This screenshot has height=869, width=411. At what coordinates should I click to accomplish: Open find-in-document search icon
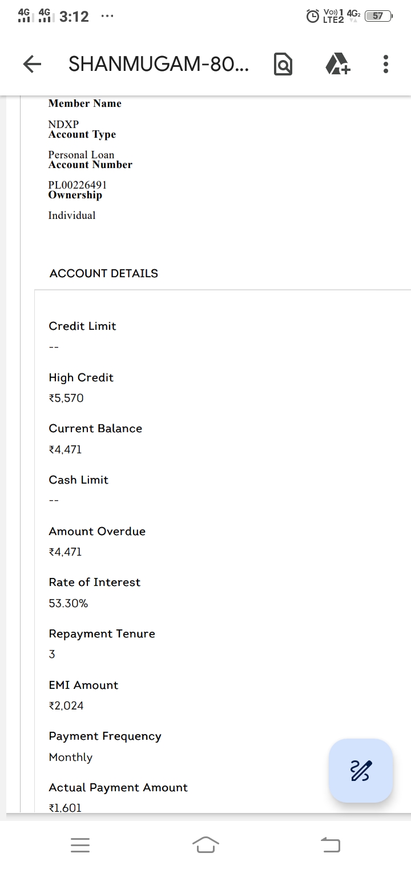[x=283, y=65]
